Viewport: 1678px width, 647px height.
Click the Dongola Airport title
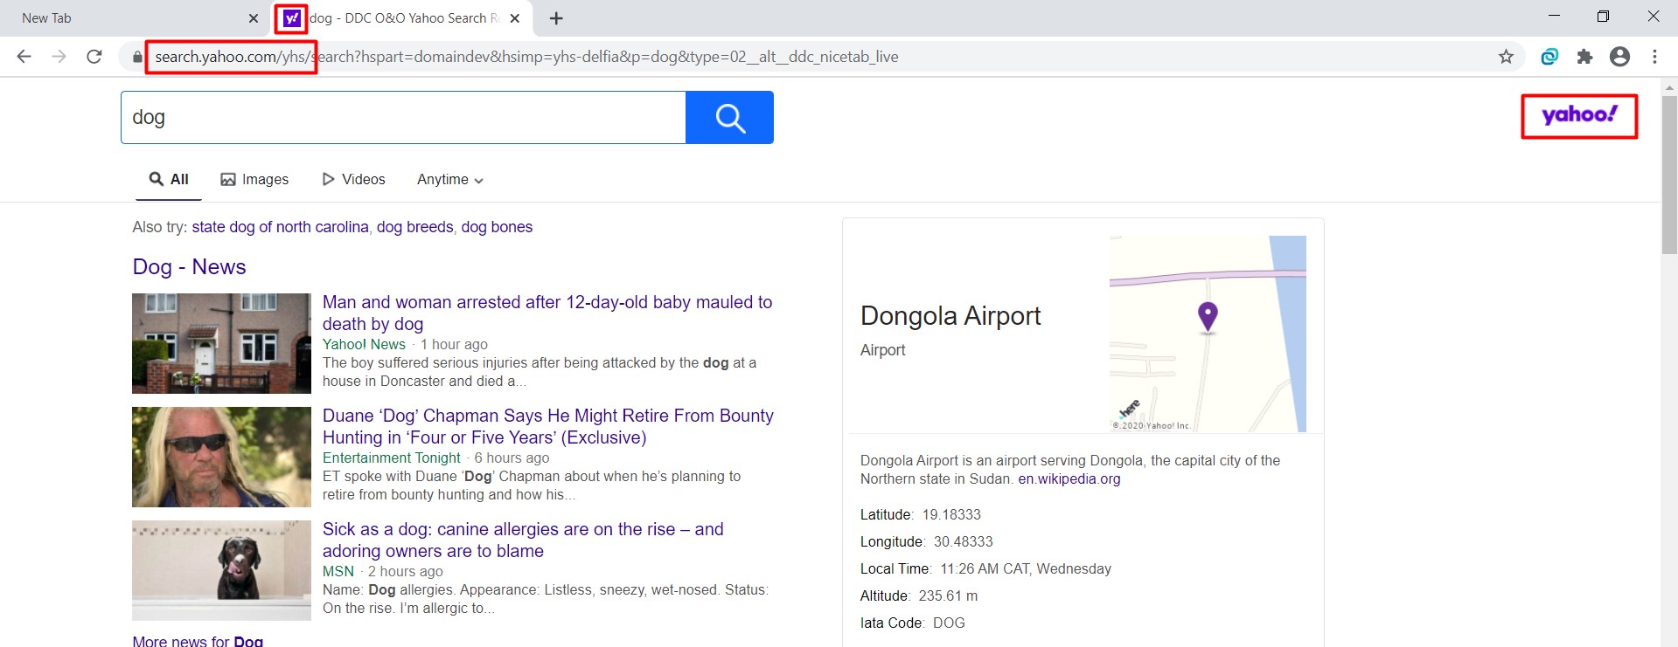click(950, 315)
